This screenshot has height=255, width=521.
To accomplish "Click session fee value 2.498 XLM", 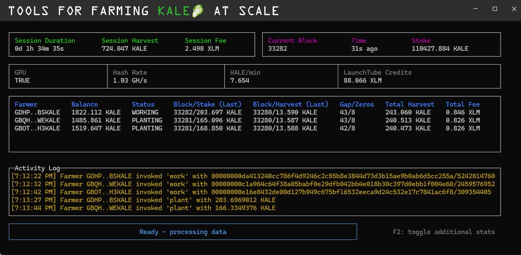I will pyautogui.click(x=202, y=49).
